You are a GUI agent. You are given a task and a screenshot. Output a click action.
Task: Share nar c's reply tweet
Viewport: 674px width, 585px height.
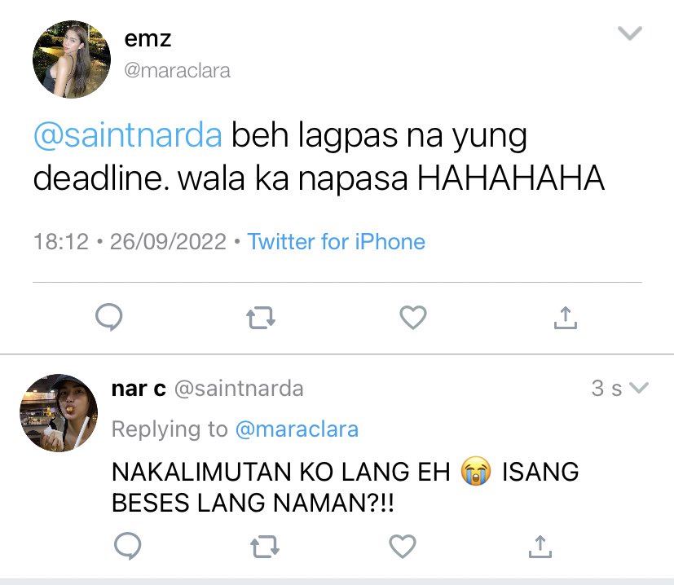(540, 547)
